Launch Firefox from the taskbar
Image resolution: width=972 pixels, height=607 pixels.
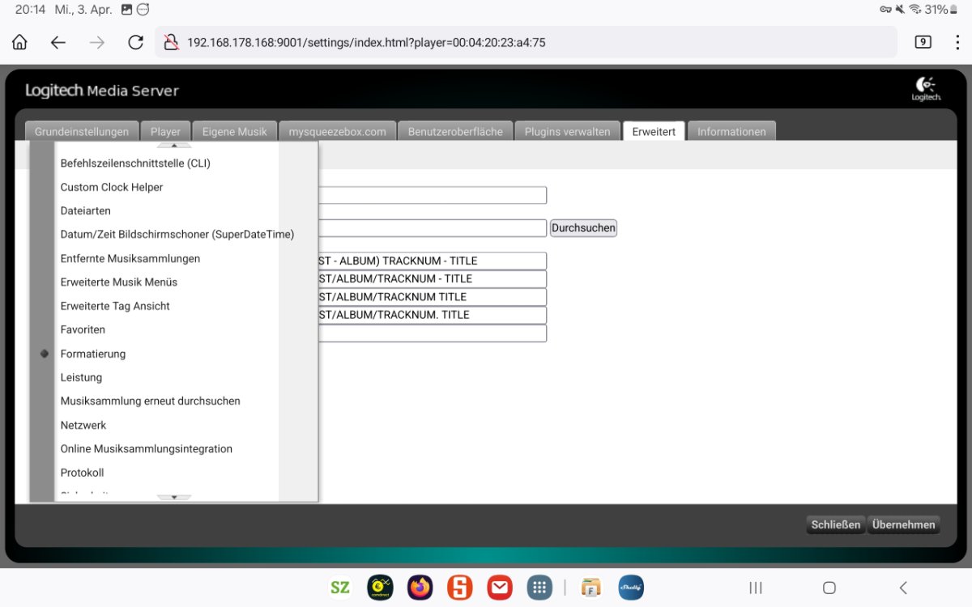click(420, 588)
